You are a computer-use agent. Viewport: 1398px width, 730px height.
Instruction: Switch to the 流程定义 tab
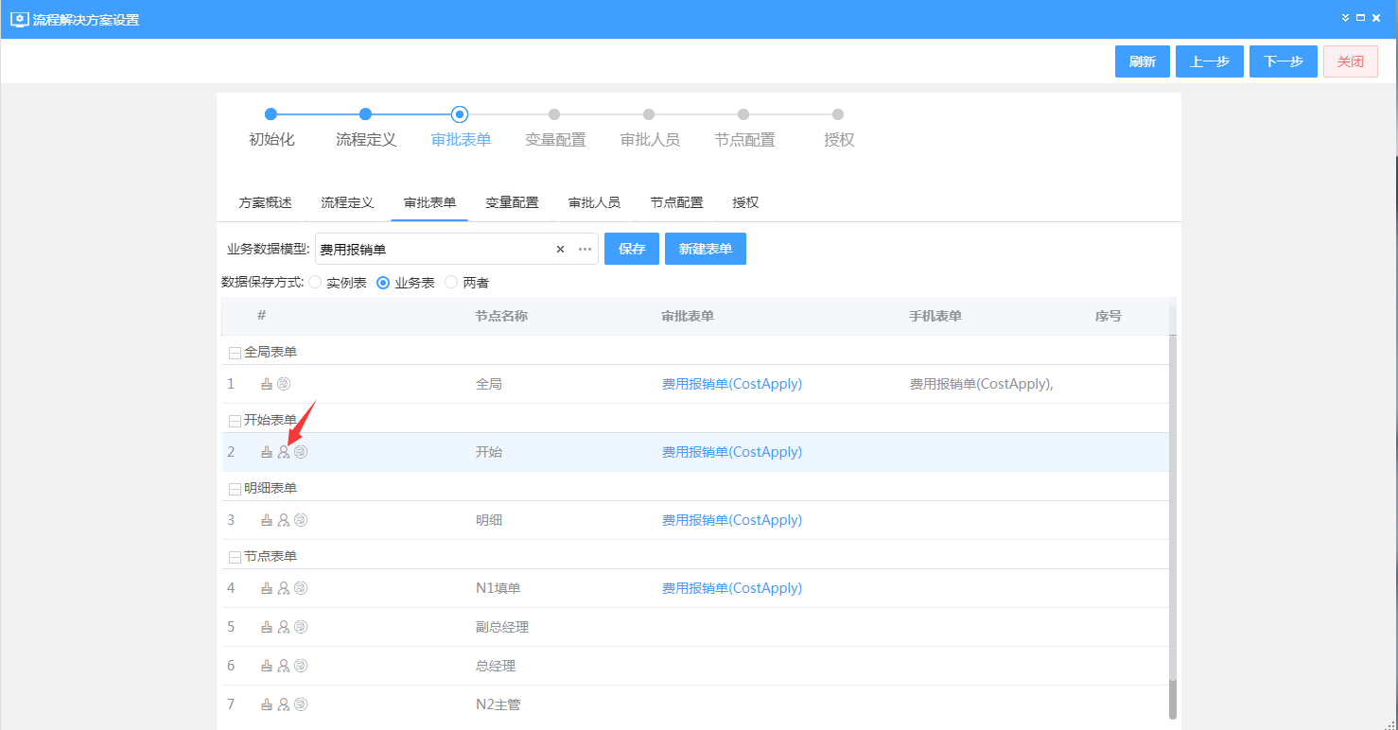[x=347, y=202]
